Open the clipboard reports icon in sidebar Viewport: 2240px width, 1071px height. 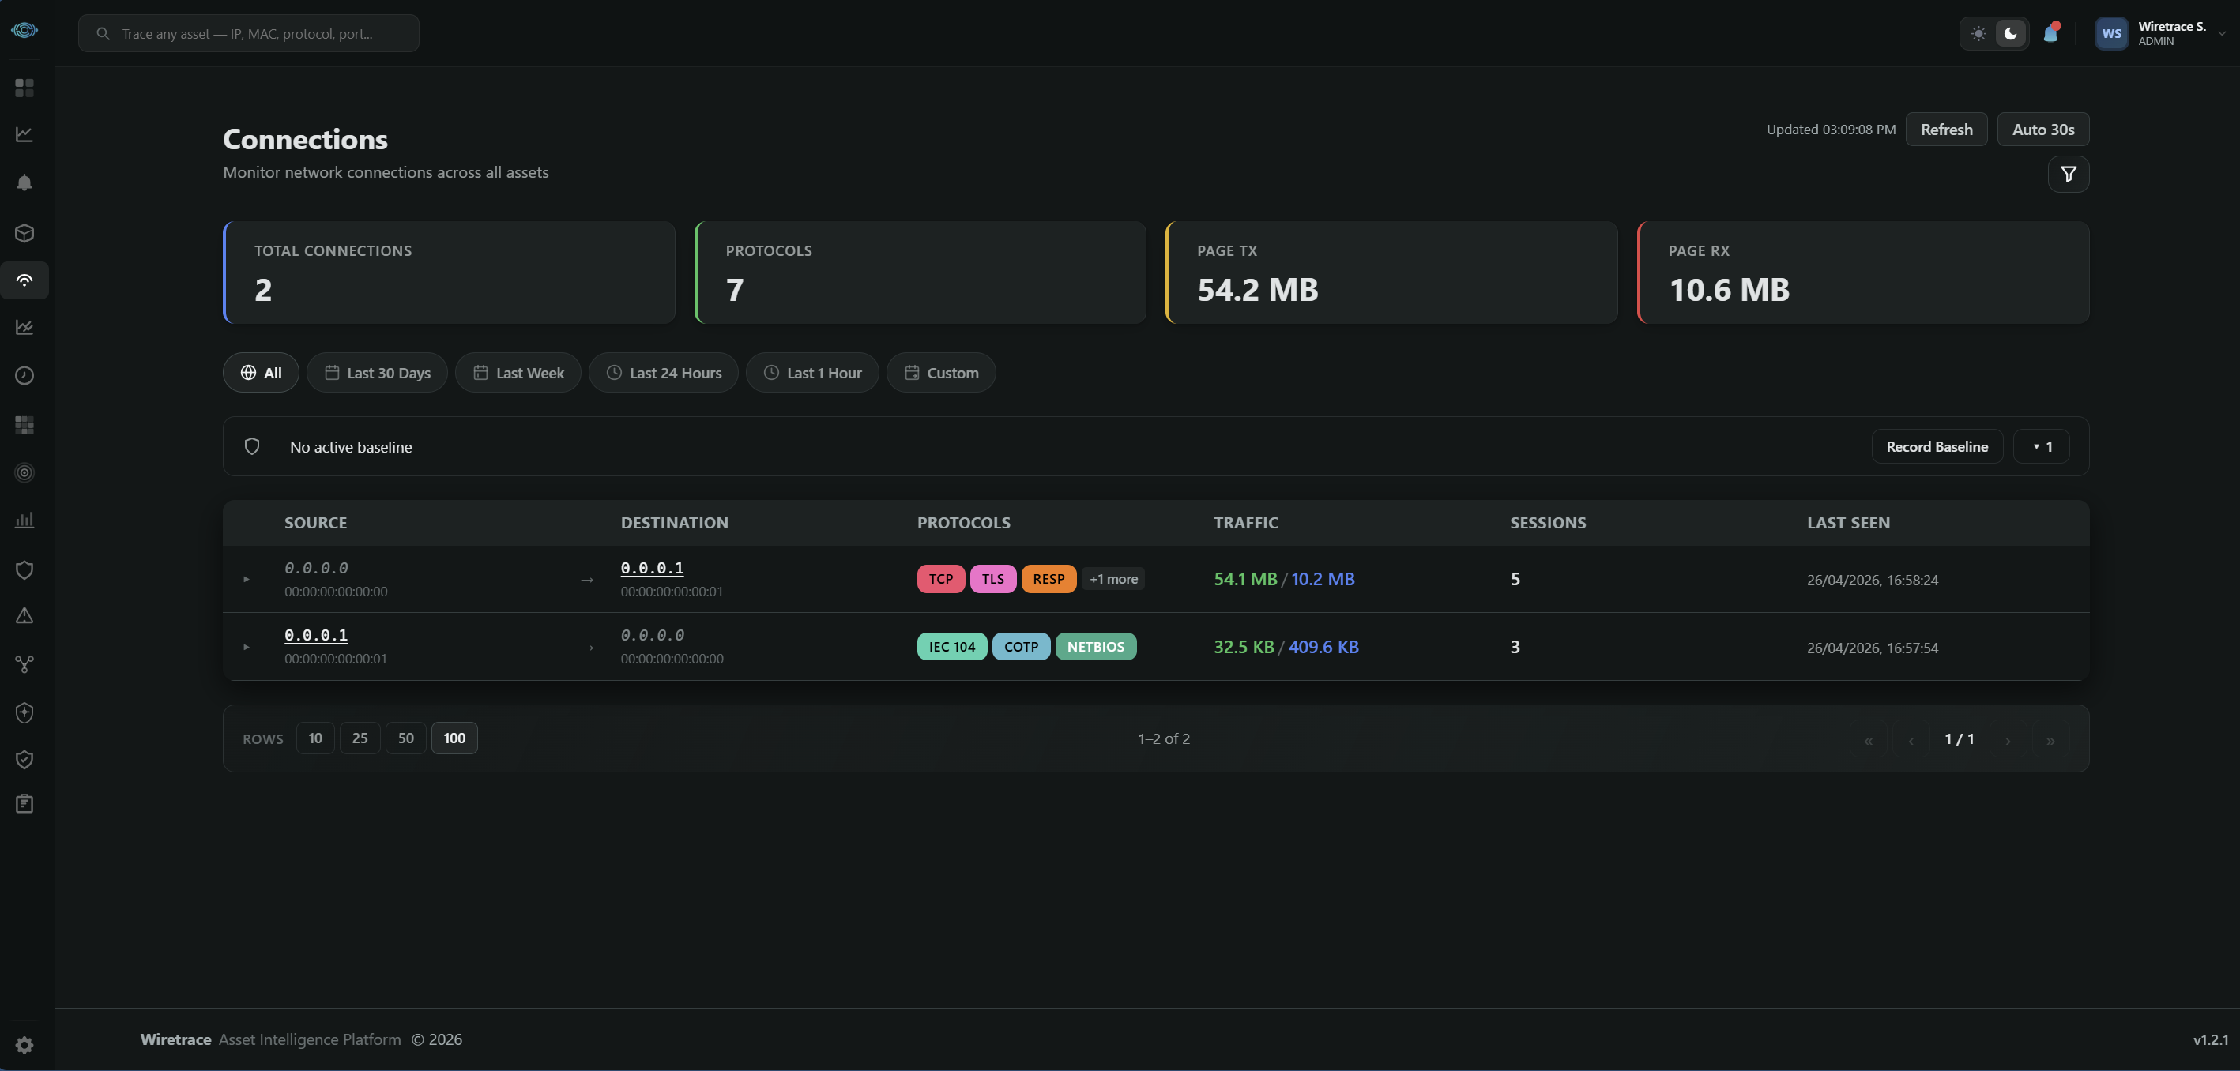[24, 803]
